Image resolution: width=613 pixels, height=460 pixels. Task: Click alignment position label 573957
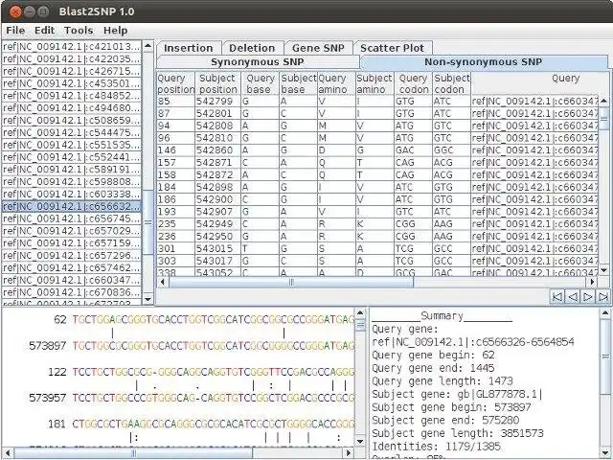(48, 398)
